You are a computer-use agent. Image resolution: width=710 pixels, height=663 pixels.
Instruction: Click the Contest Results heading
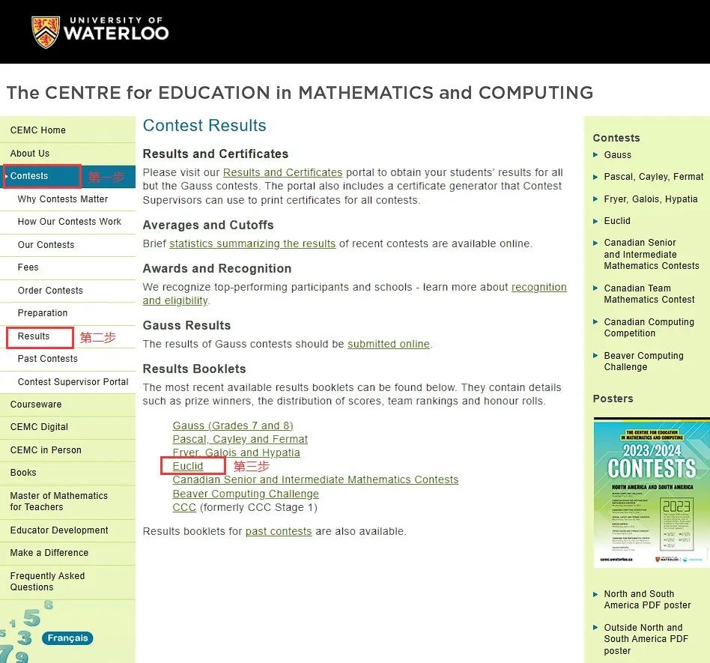[x=204, y=125]
